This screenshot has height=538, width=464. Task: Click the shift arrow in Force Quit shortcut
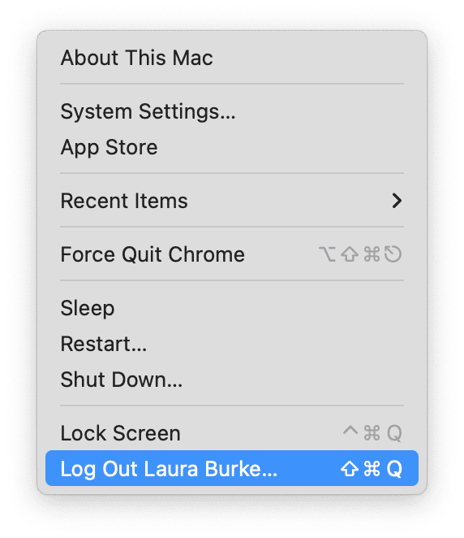[350, 254]
